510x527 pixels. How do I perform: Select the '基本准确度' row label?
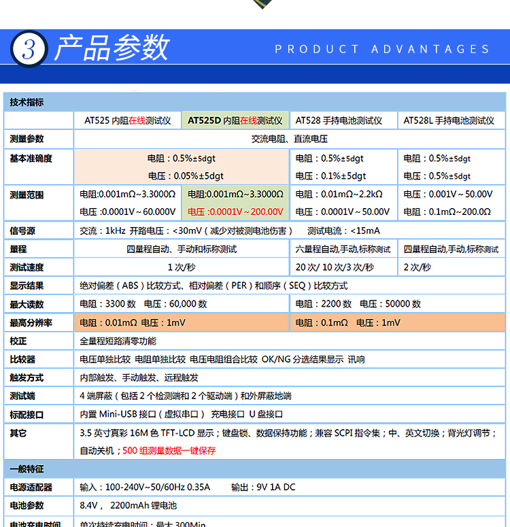tap(31, 158)
